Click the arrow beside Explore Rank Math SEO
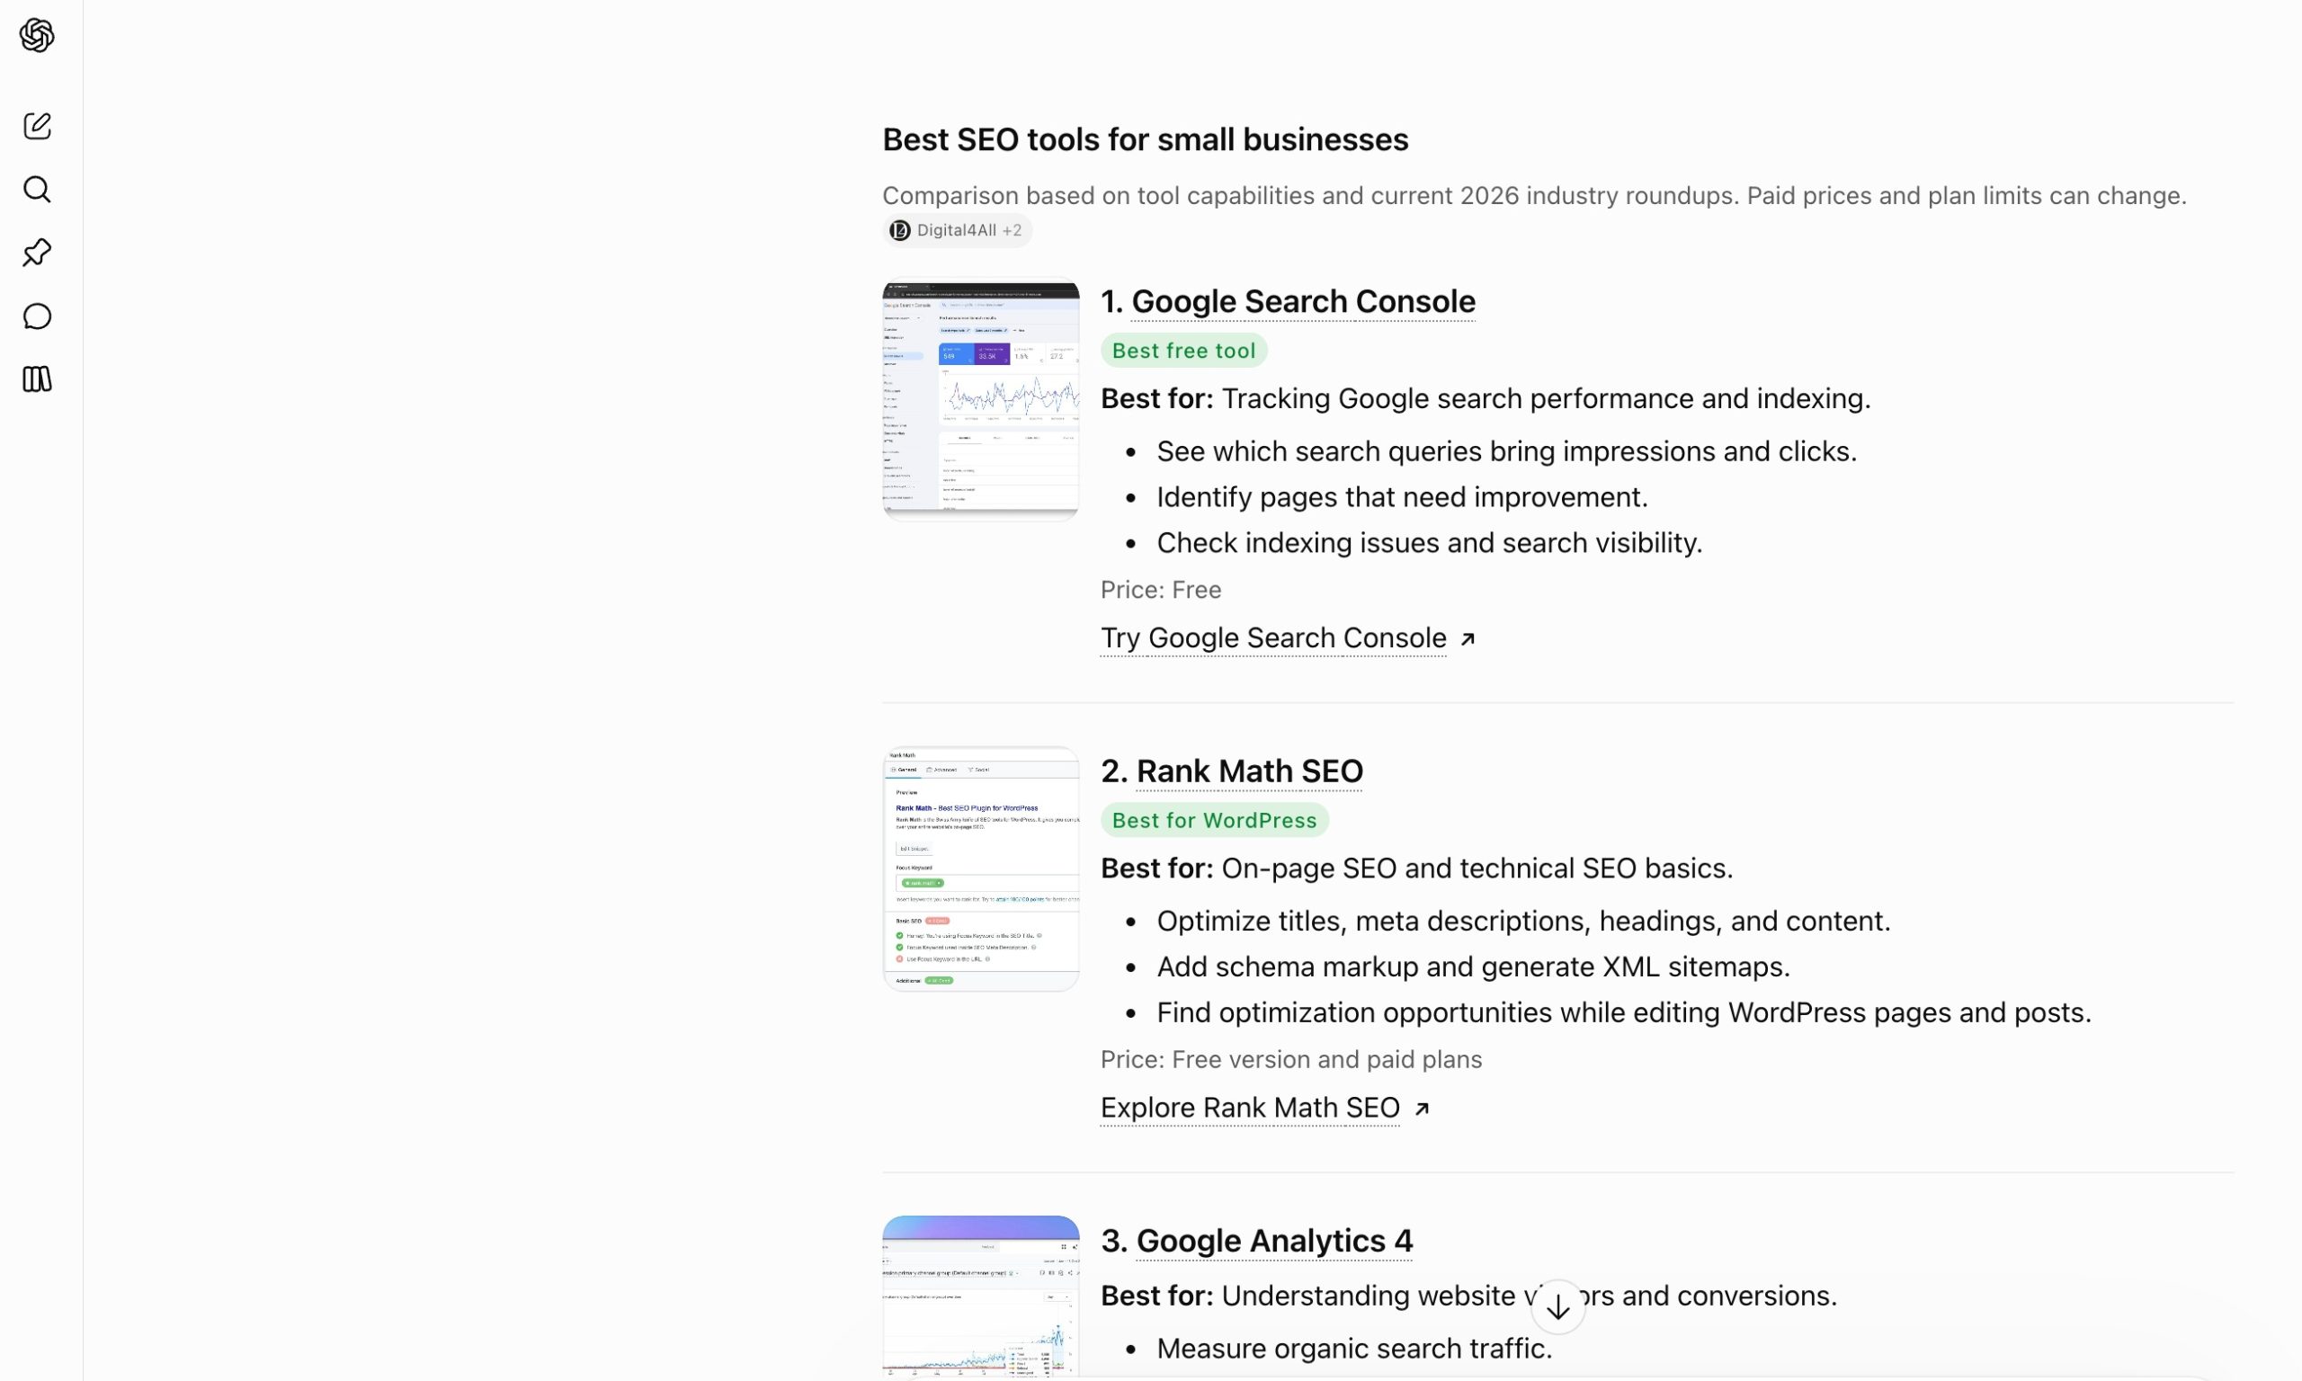 click(1421, 1109)
